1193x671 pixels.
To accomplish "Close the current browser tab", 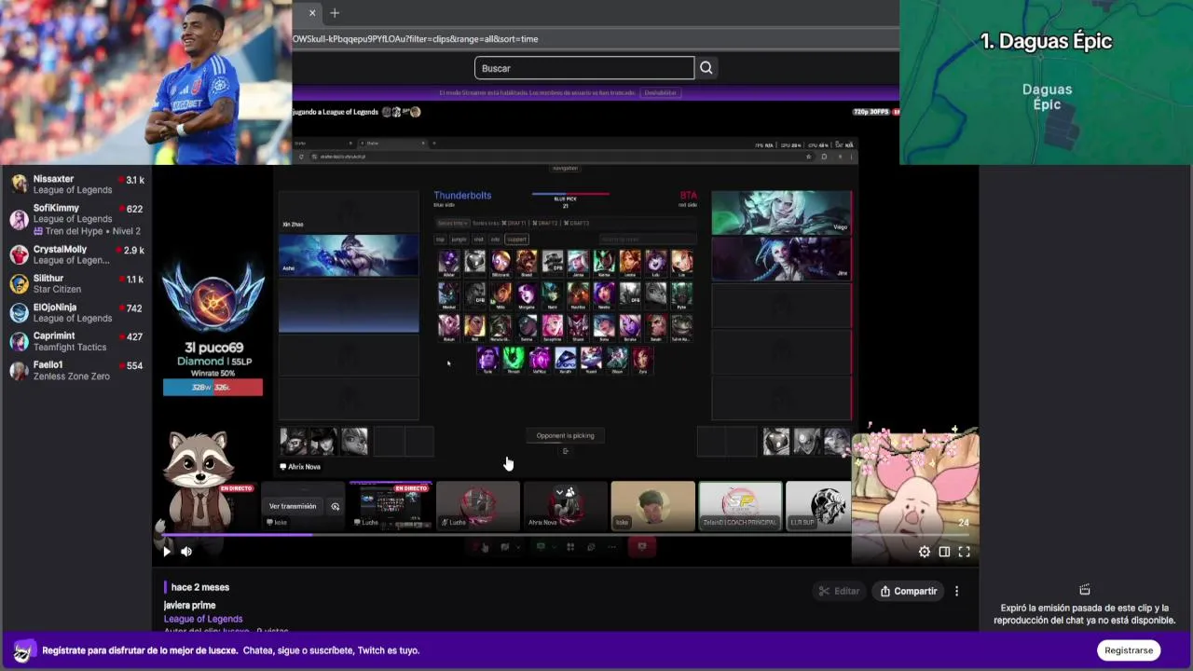I will point(312,13).
